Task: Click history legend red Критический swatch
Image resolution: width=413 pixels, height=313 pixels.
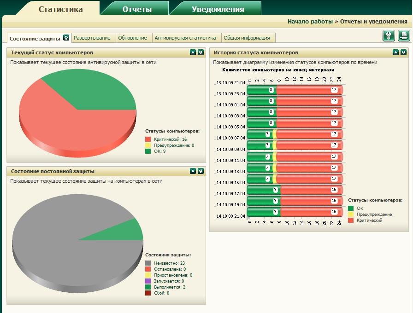Action: [x=351, y=220]
